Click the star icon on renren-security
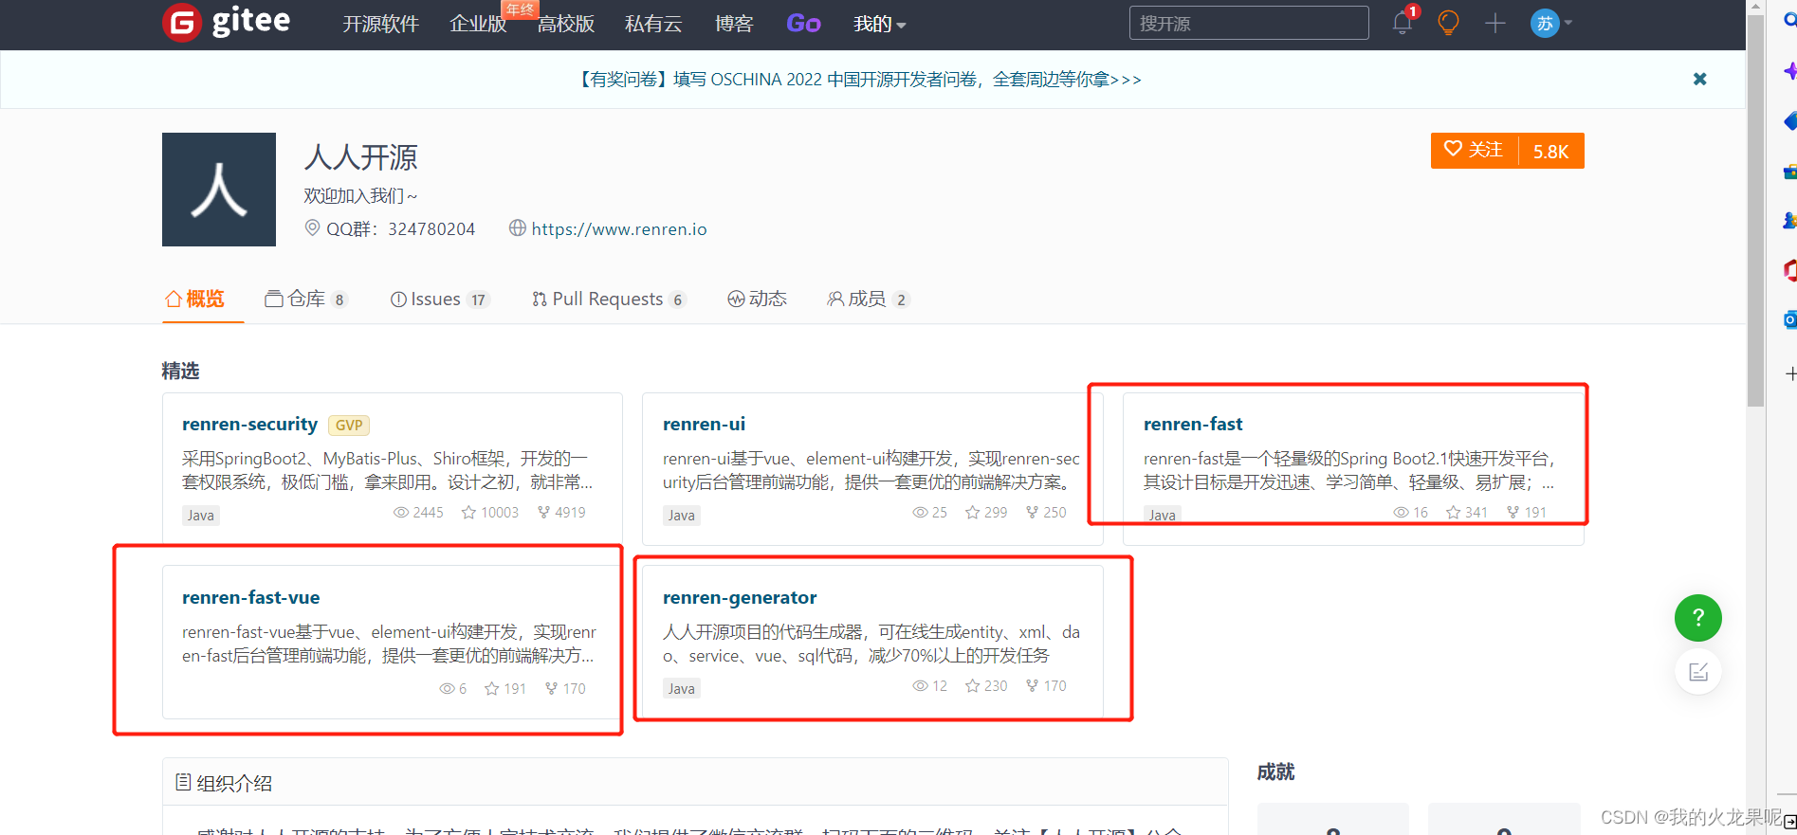 (x=468, y=512)
